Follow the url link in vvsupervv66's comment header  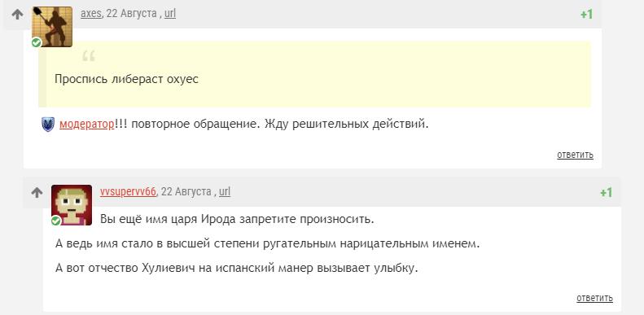225,192
